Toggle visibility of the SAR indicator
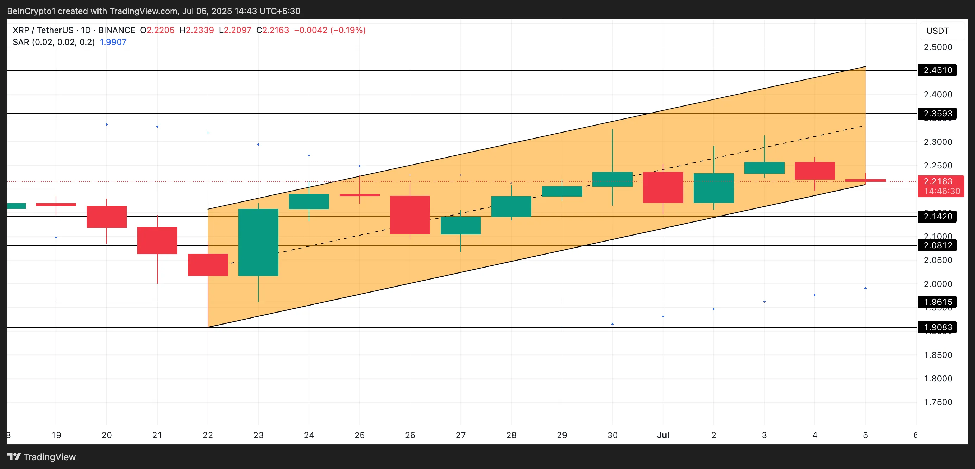Image resolution: width=975 pixels, height=469 pixels. click(x=21, y=42)
